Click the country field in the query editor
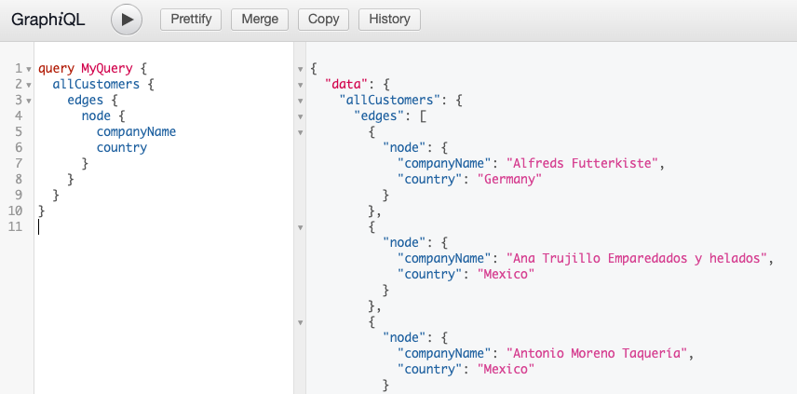This screenshot has height=394, width=797. [122, 147]
